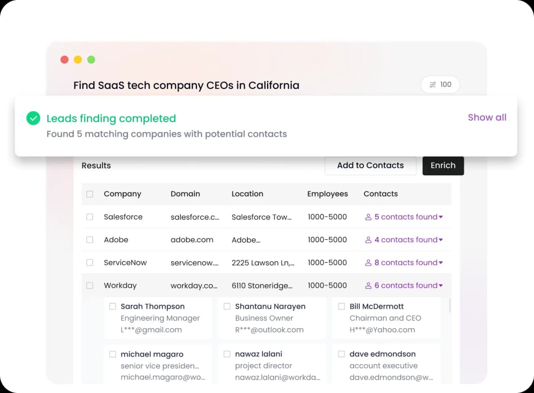Screen dimensions: 534x393
Task: Click the person icon in Salesforce row
Action: [x=368, y=217]
